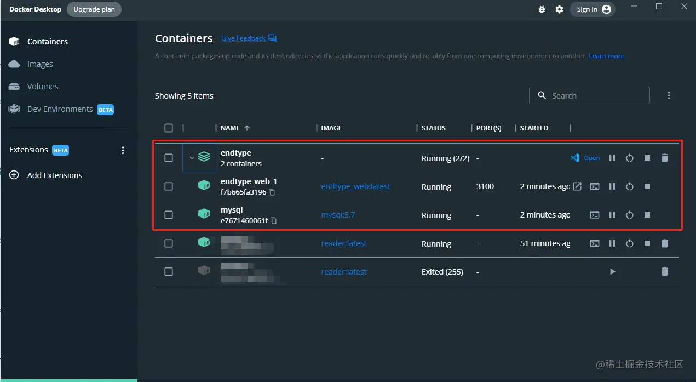Check the exited reader:latest row checkbox
696x382 pixels.
pos(169,272)
